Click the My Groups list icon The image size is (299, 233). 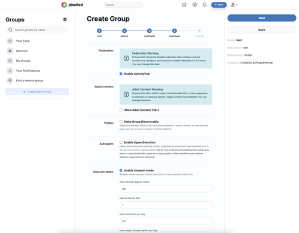[10, 60]
